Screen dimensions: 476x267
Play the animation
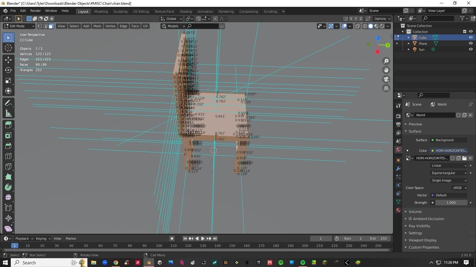tap(203, 239)
